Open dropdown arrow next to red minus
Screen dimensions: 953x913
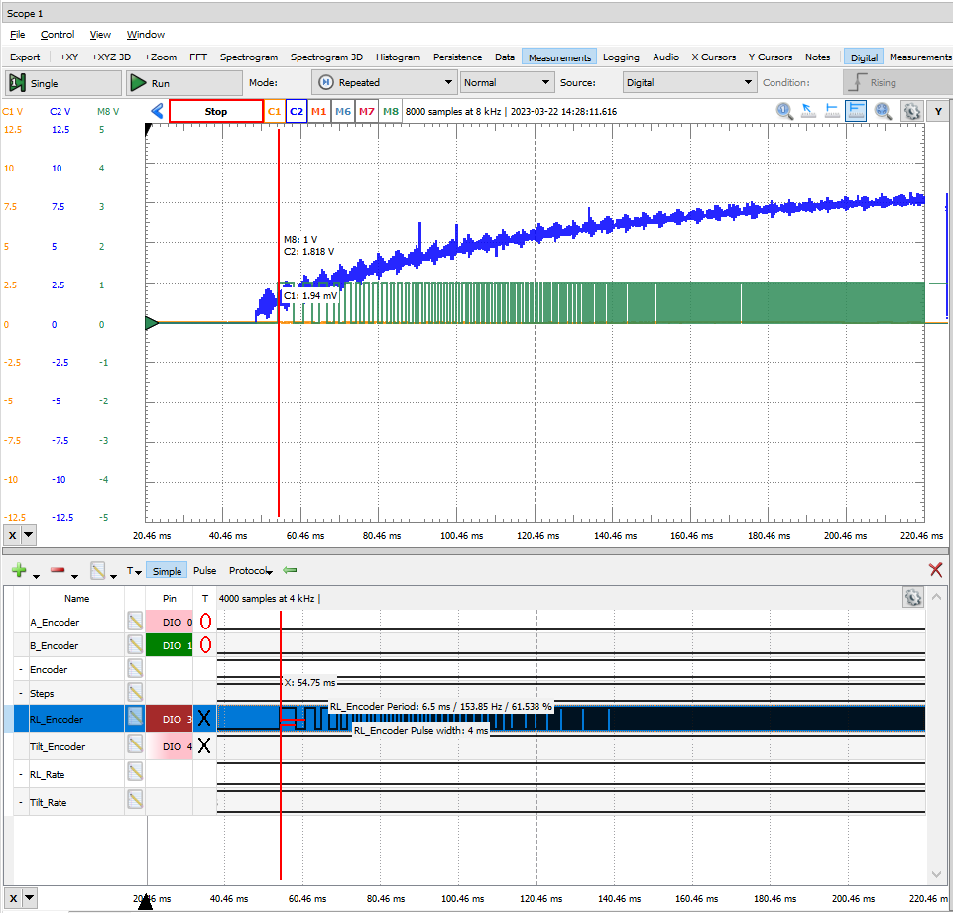(x=74, y=575)
